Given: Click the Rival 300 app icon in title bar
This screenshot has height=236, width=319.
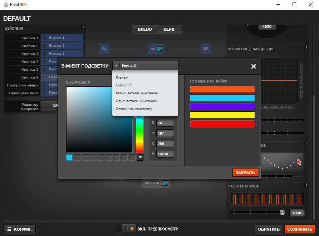Looking at the screenshot, I should [x=4, y=5].
